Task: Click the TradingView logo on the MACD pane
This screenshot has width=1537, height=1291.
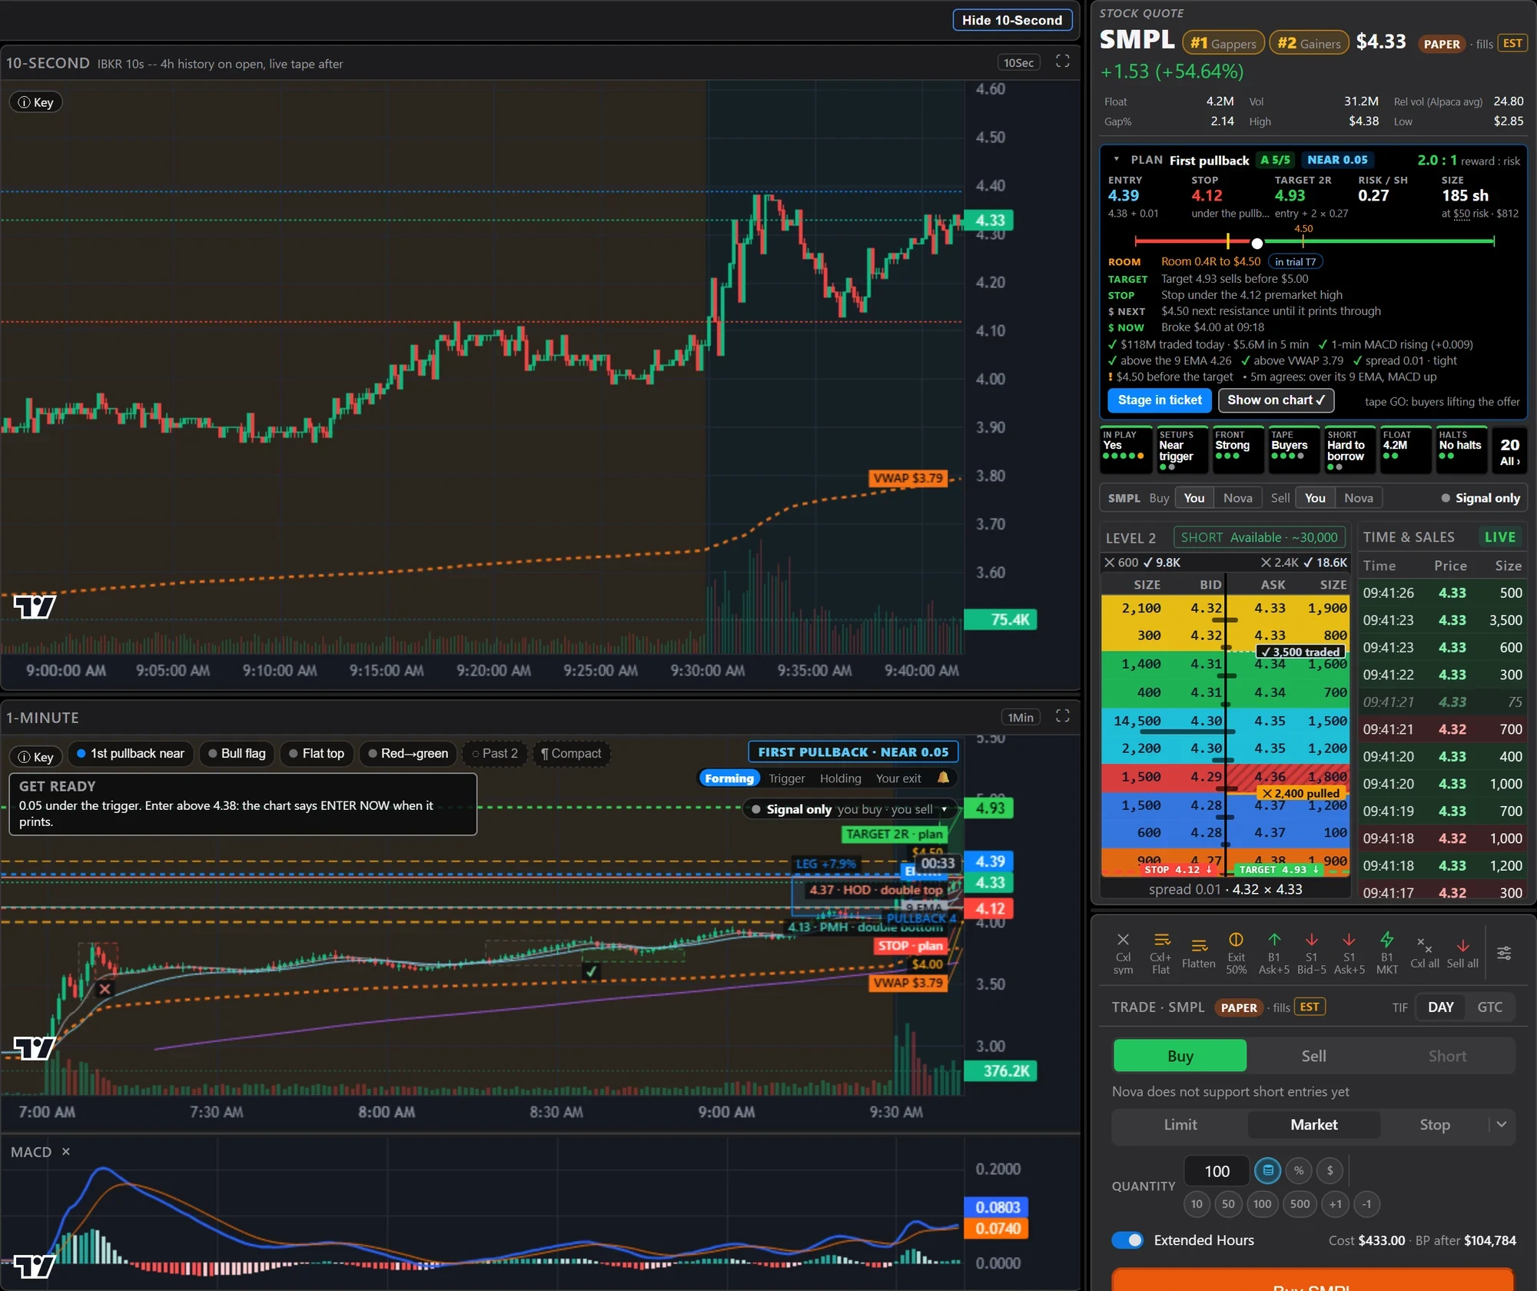Action: 34,1266
